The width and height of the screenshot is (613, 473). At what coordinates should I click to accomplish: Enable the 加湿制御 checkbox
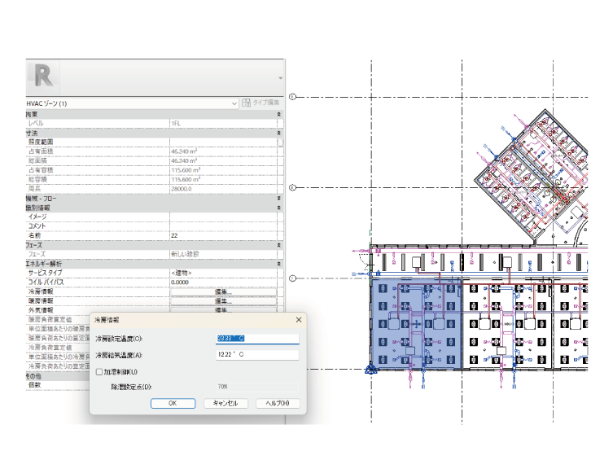[x=99, y=371]
